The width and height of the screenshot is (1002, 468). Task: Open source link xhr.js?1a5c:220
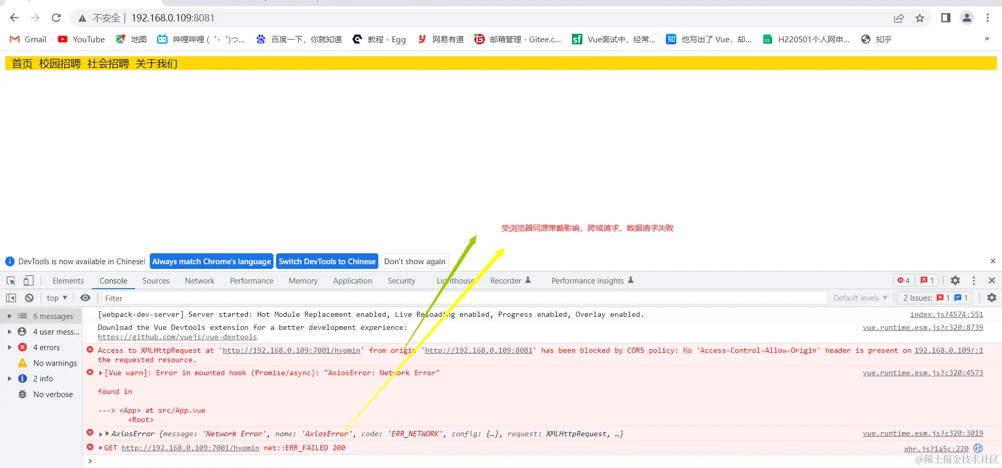pyautogui.click(x=936, y=449)
